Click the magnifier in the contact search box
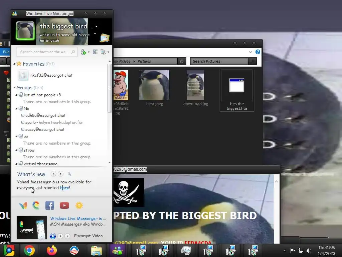This screenshot has height=257, width=342. [73, 52]
